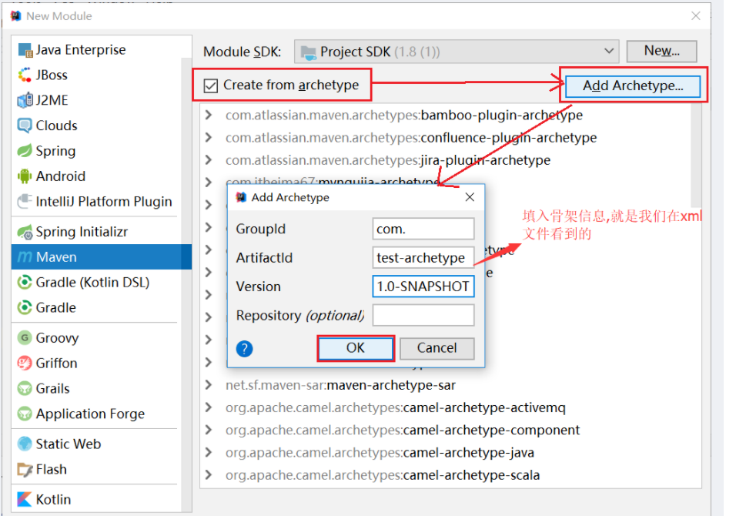
Task: Click Cancel in Add Archetype dialog
Action: click(437, 348)
